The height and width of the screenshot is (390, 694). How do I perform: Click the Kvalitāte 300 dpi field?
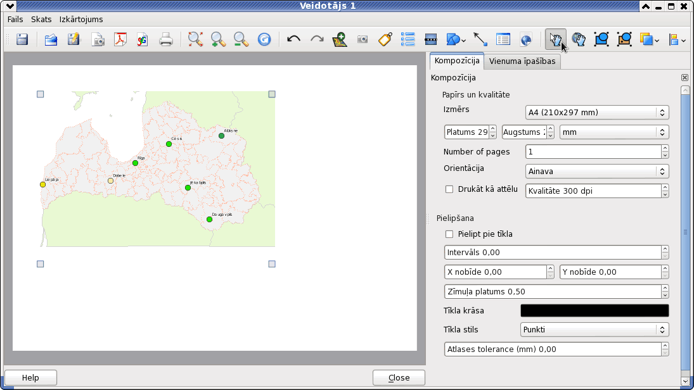pyautogui.click(x=593, y=191)
